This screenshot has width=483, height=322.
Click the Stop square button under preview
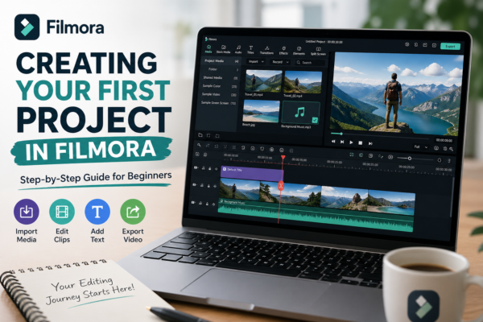click(360, 143)
